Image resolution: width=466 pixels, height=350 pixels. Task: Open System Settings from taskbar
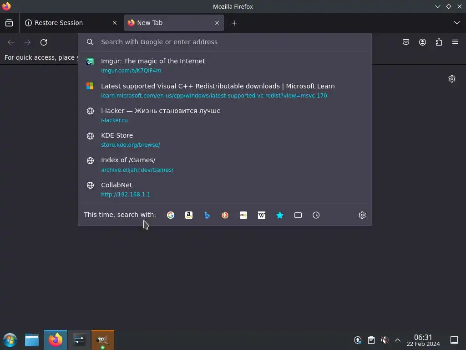[x=79, y=340]
